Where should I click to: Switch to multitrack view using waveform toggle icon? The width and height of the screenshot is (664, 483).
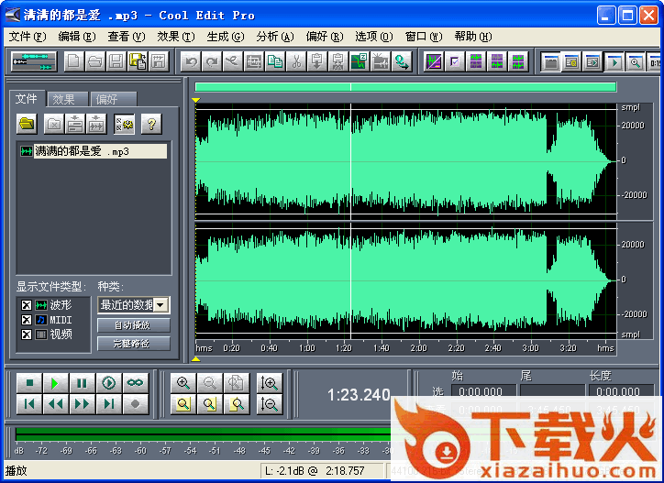[x=34, y=61]
